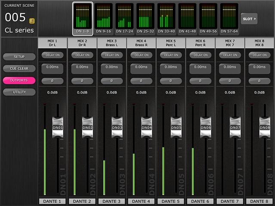Open the DN 9-16 meter bank
The height and width of the screenshot is (206, 275).
(x=103, y=18)
